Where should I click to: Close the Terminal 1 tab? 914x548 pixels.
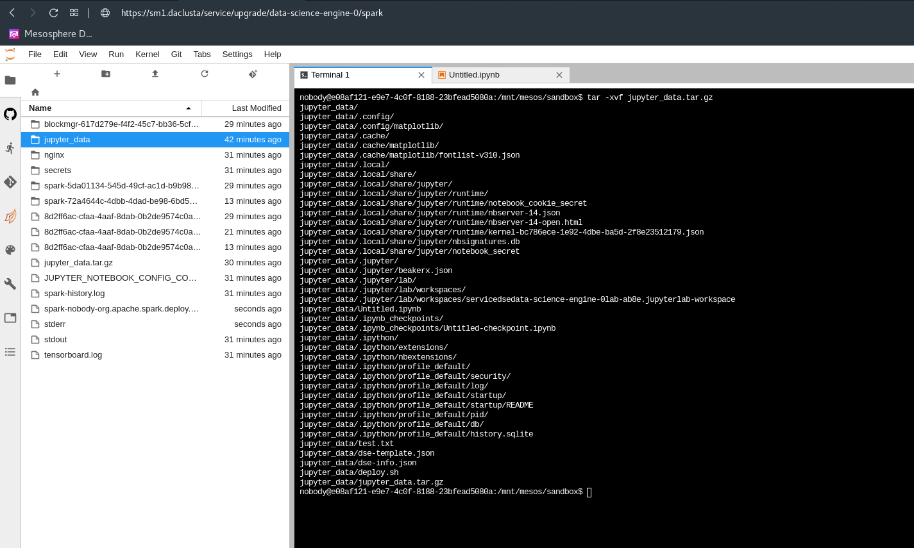point(421,75)
